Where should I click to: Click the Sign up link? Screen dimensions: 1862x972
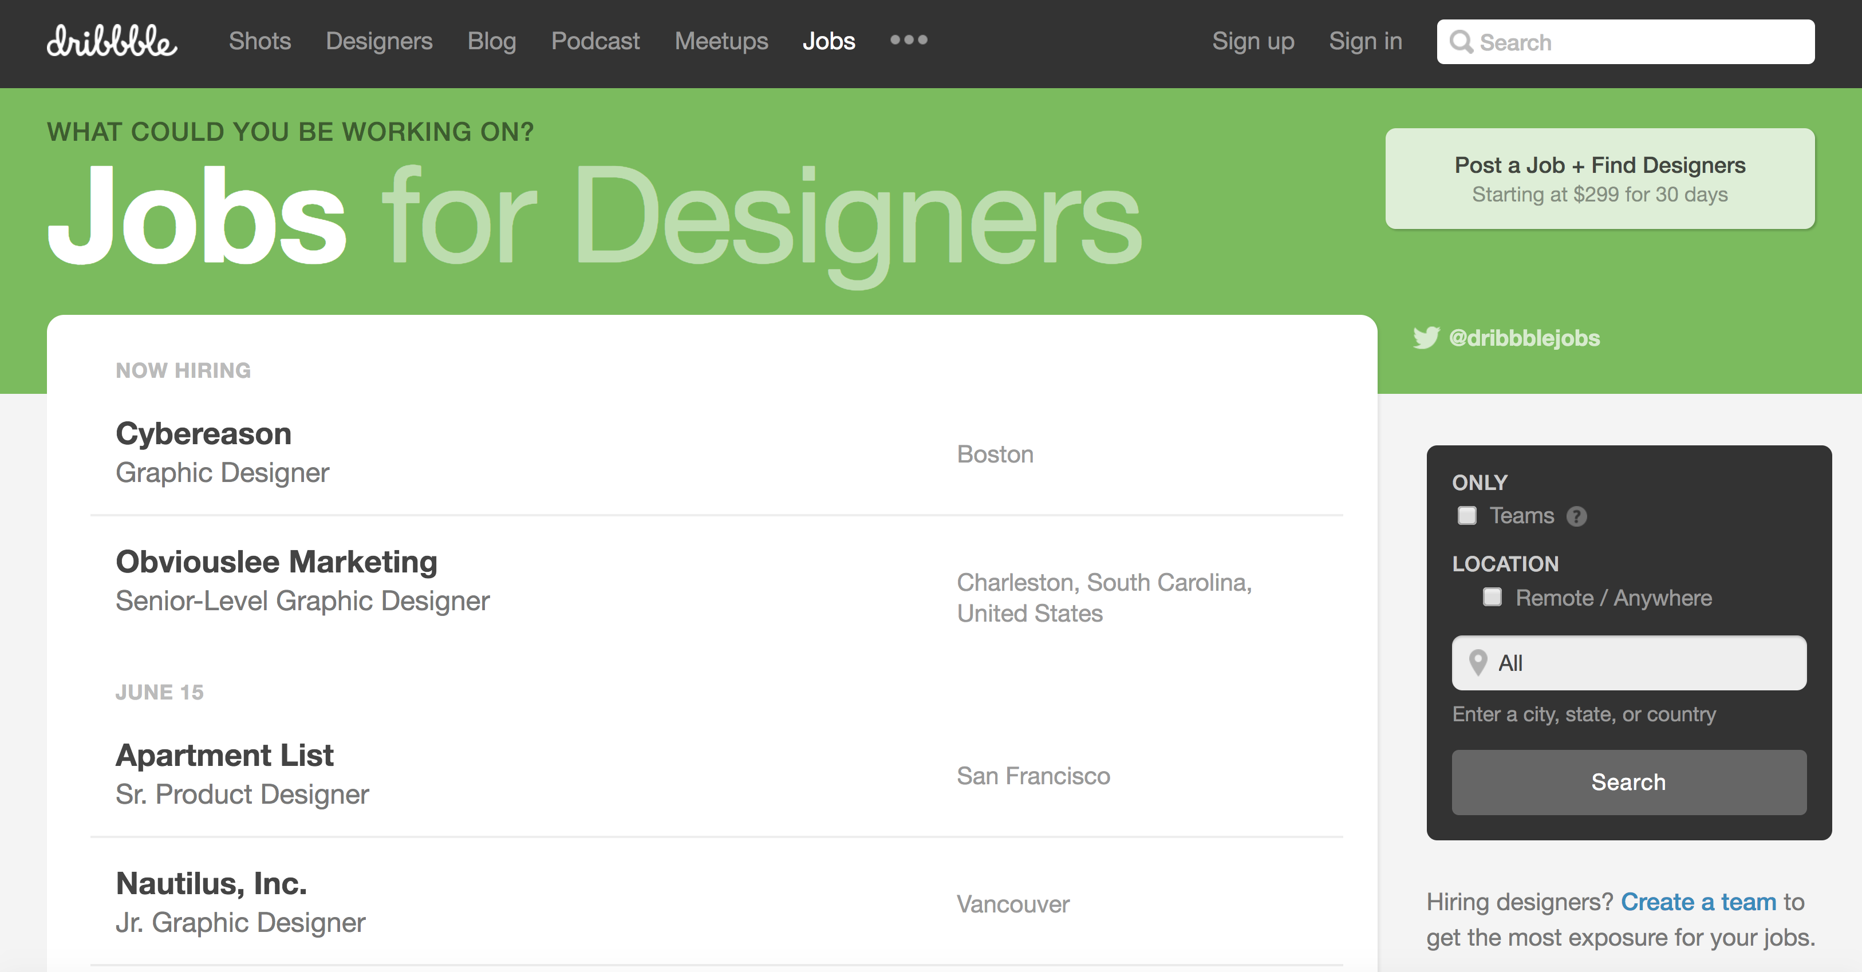pos(1253,41)
